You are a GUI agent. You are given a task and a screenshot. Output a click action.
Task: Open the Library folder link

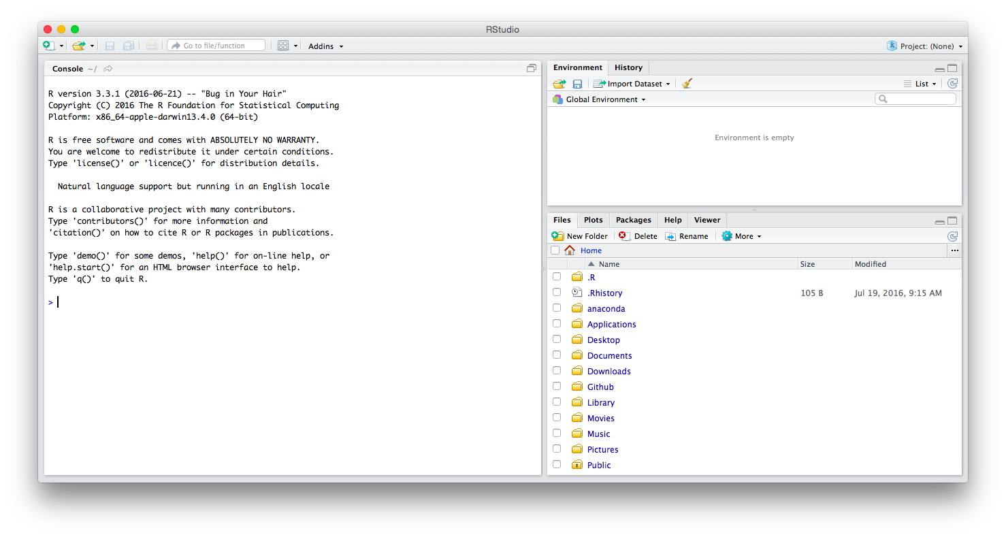pyautogui.click(x=601, y=402)
